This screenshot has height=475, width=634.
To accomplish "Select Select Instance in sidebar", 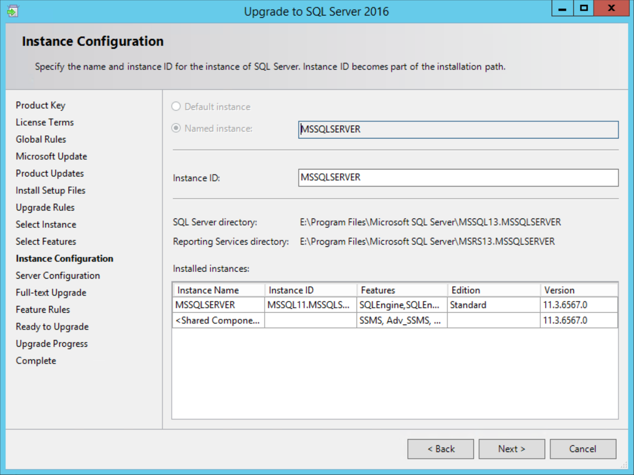I will (x=46, y=224).
